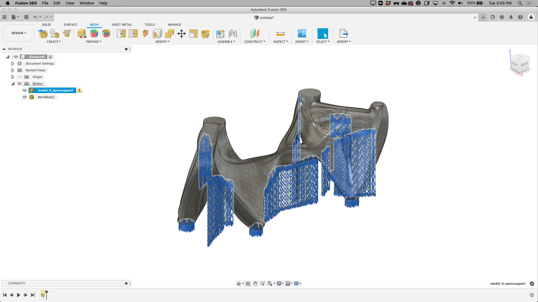This screenshot has width=538, height=302.
Task: Click the Joint icon in Assemble
Action: [x=233, y=34]
